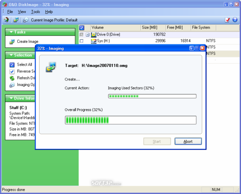The image size is (241, 194).
Task: Toggle the header select-all volumes checkbox
Action: [82, 28]
